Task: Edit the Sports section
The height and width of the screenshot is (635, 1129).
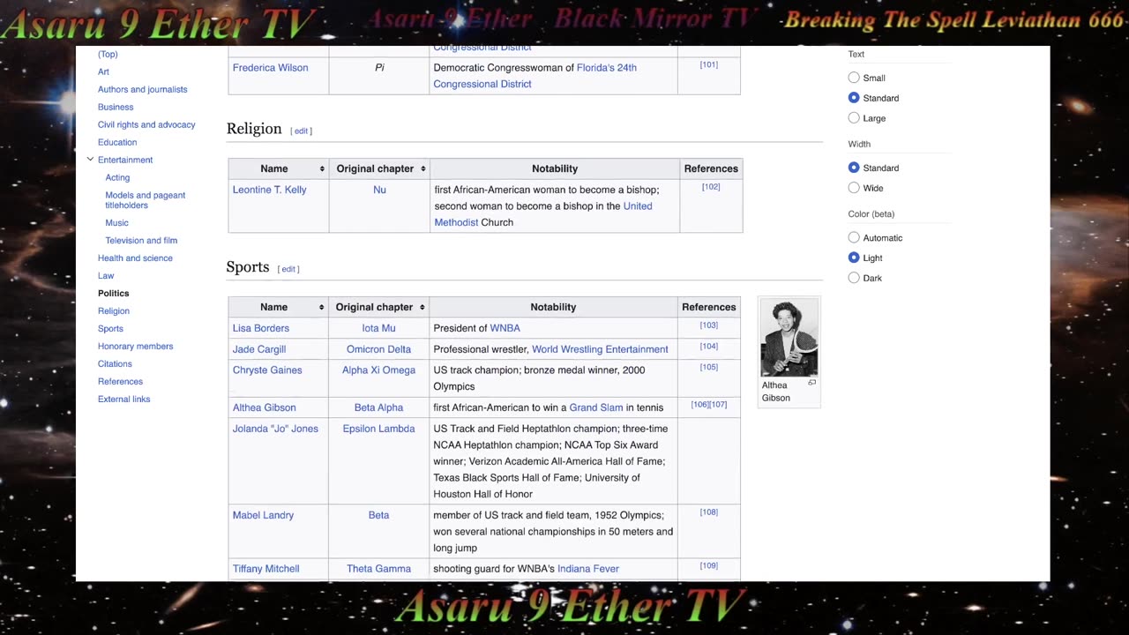Action: (288, 269)
